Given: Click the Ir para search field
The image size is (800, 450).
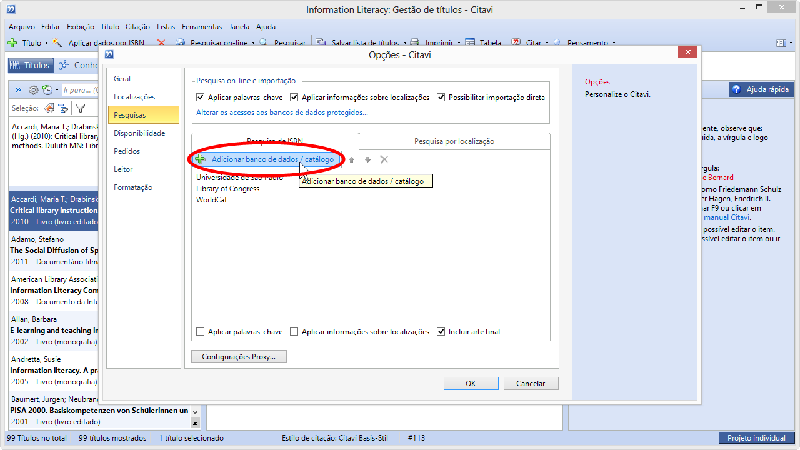Looking at the screenshot, I should [81, 90].
